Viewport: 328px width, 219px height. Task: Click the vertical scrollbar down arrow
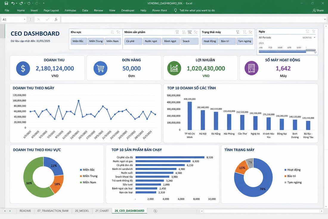(326, 206)
